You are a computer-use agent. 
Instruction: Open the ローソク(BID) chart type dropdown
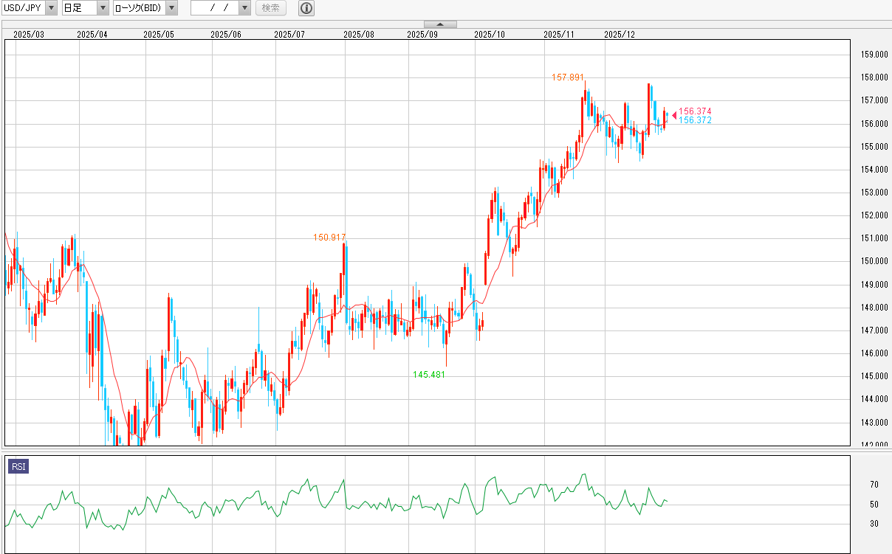click(171, 8)
